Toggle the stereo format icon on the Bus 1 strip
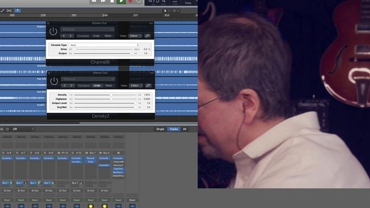Viewport: 370px width, 208px height. coord(87,153)
